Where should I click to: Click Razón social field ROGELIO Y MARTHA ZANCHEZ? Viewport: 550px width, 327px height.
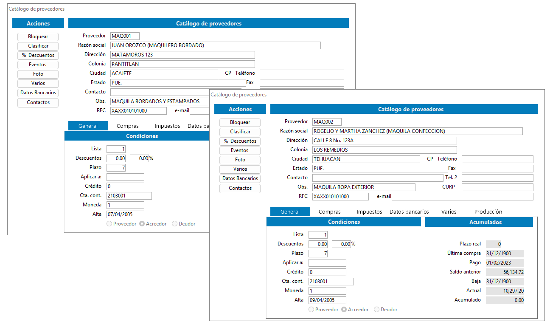tap(418, 131)
